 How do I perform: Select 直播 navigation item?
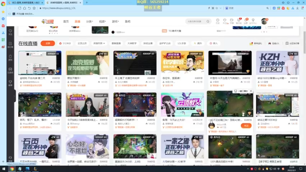coord(78,21)
